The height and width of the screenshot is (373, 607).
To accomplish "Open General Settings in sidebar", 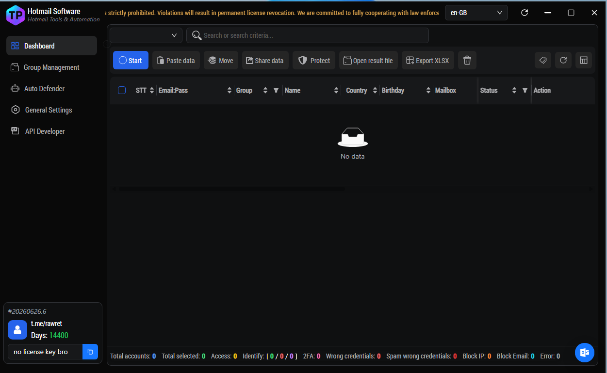I will click(x=51, y=110).
